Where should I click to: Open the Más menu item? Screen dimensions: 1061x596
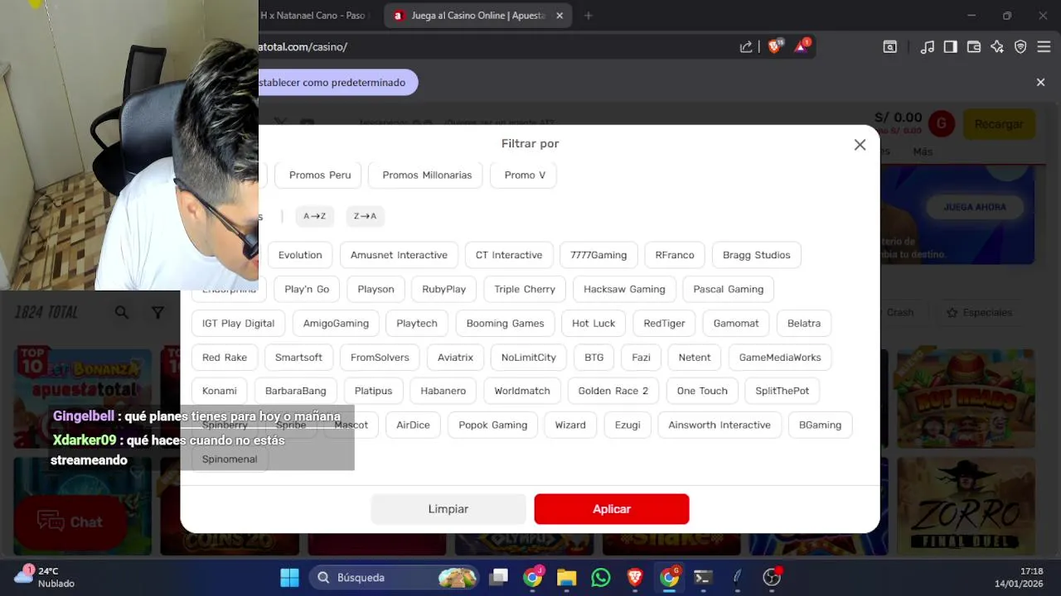[923, 151]
